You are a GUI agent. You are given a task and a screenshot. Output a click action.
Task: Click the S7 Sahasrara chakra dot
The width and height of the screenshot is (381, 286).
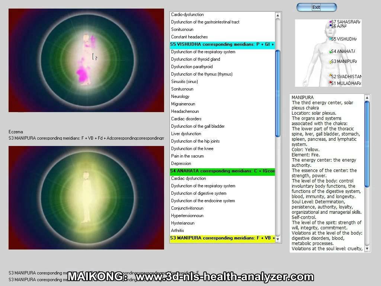coord(330,22)
